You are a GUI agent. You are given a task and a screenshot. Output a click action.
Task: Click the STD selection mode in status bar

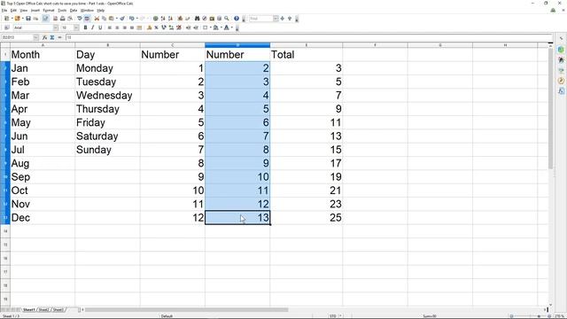pos(333,316)
